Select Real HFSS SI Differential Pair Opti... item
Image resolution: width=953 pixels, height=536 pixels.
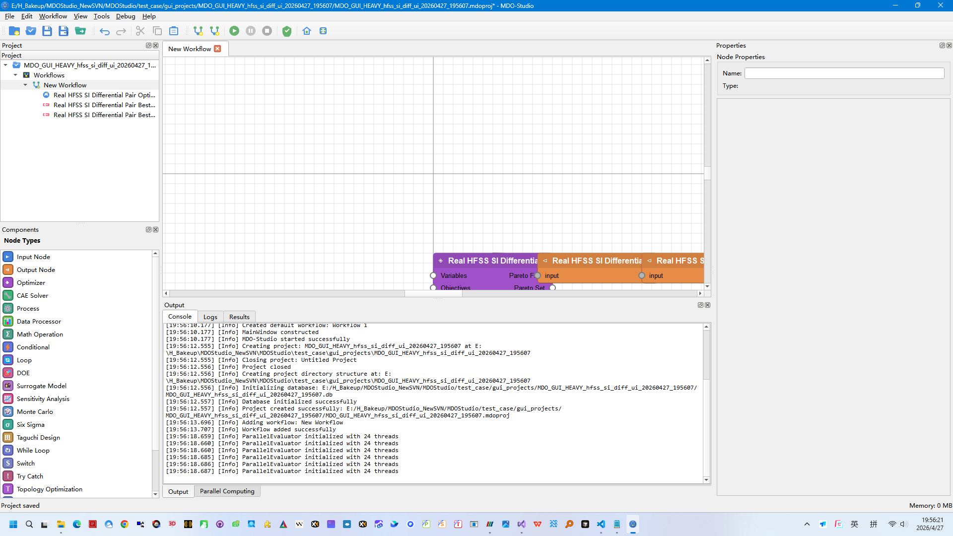click(104, 95)
